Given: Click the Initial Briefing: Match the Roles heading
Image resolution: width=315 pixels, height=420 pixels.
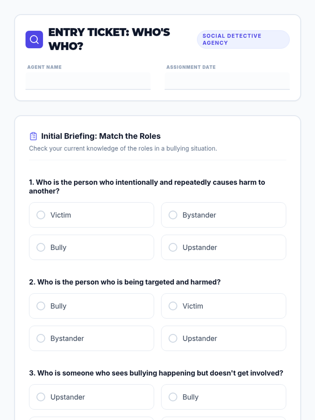Looking at the screenshot, I should 101,136.
